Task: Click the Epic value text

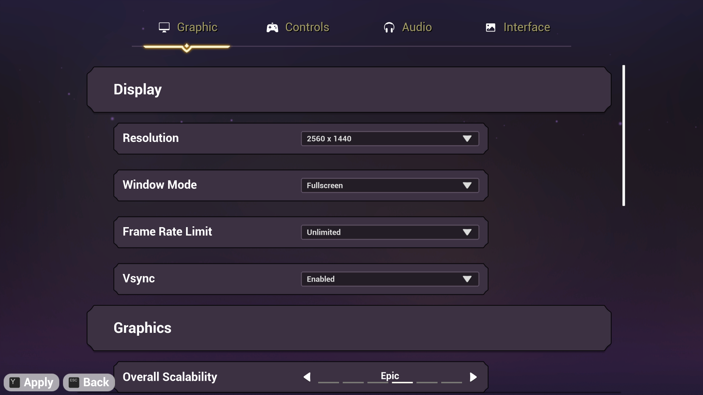Action: (390, 376)
